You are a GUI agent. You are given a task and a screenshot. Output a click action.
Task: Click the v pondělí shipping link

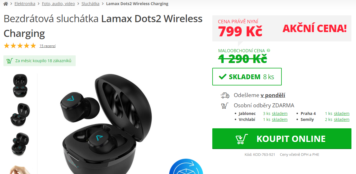point(273,95)
